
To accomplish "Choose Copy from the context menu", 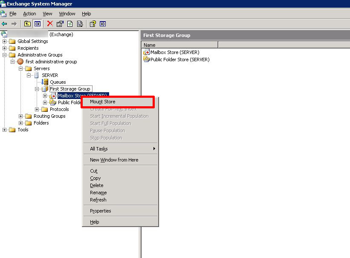I will (x=120, y=178).
